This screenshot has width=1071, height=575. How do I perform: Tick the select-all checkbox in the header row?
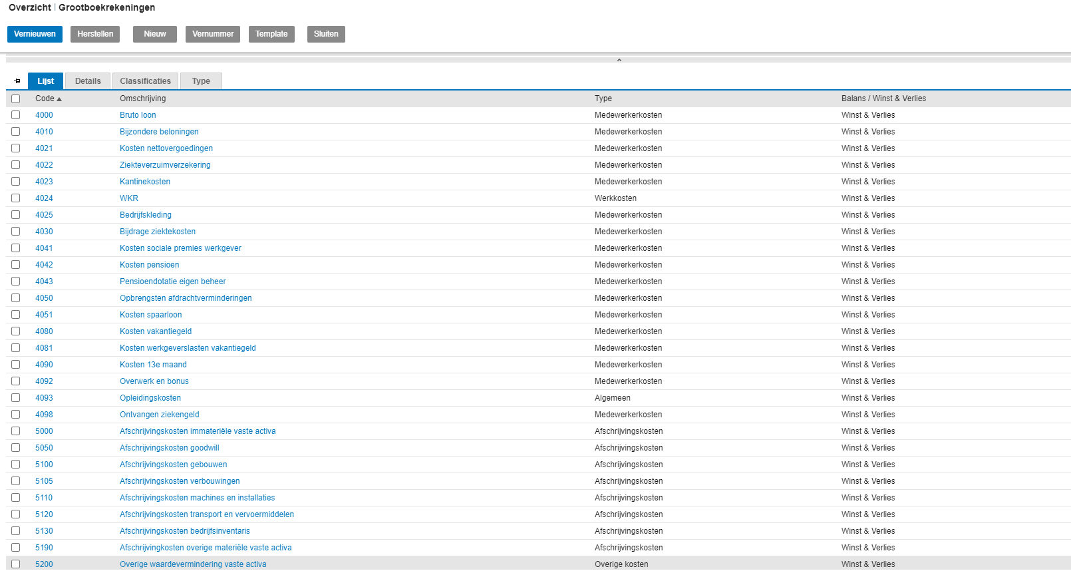coord(16,98)
